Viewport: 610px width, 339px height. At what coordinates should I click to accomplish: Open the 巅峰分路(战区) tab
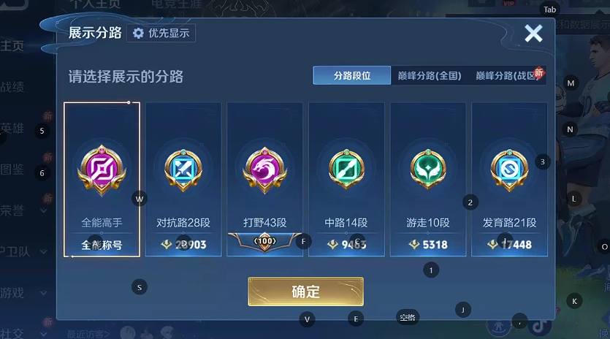pyautogui.click(x=508, y=75)
